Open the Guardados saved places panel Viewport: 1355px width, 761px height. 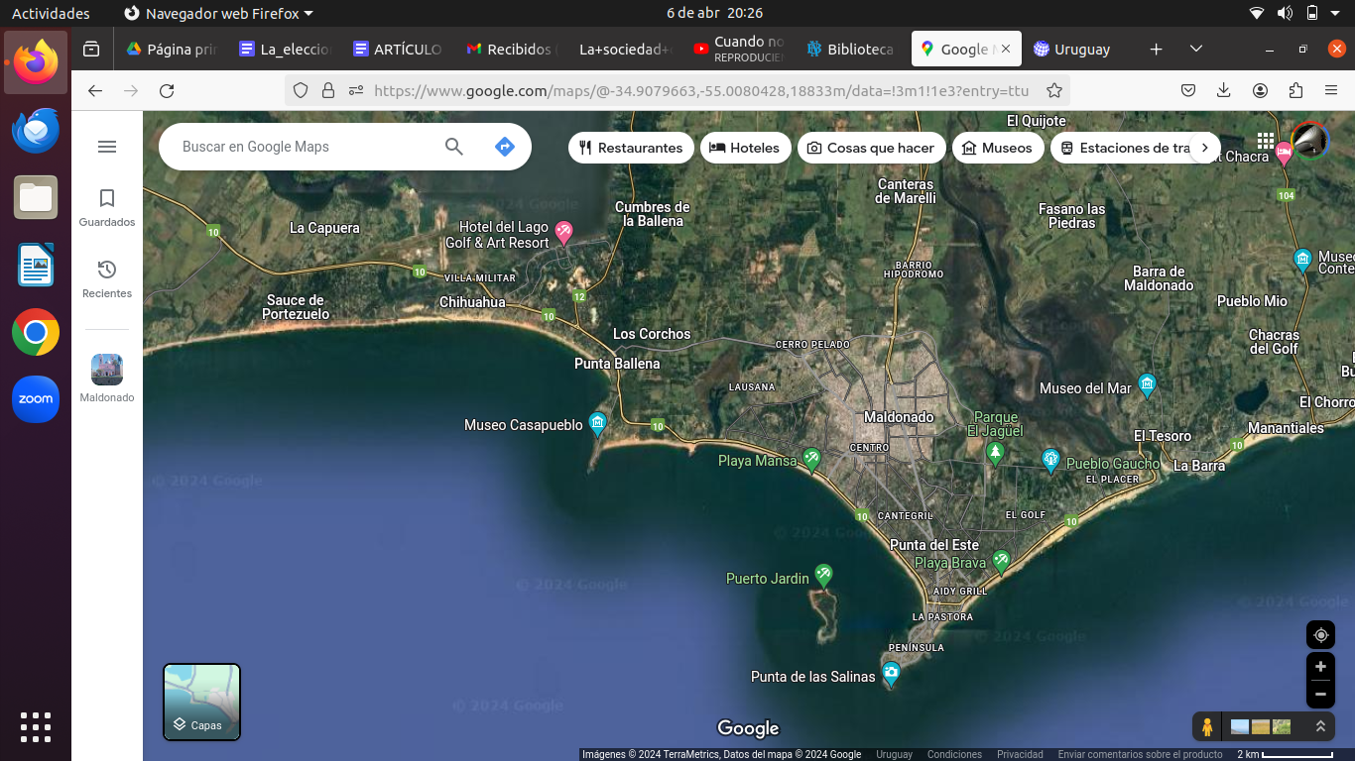tap(107, 207)
